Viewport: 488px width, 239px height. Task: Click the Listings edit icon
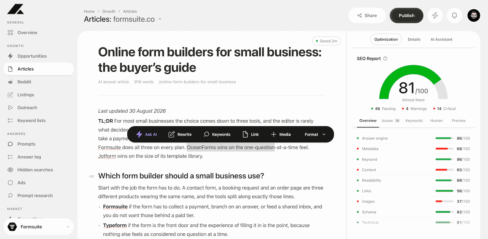[x=10, y=95]
